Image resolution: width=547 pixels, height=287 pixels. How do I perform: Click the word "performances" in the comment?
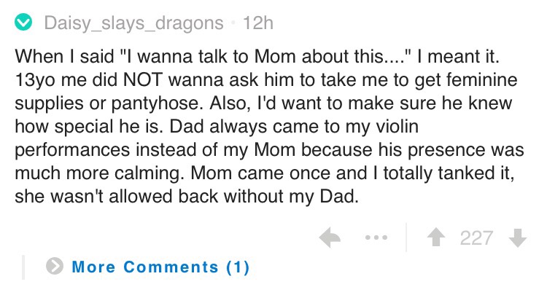72,150
